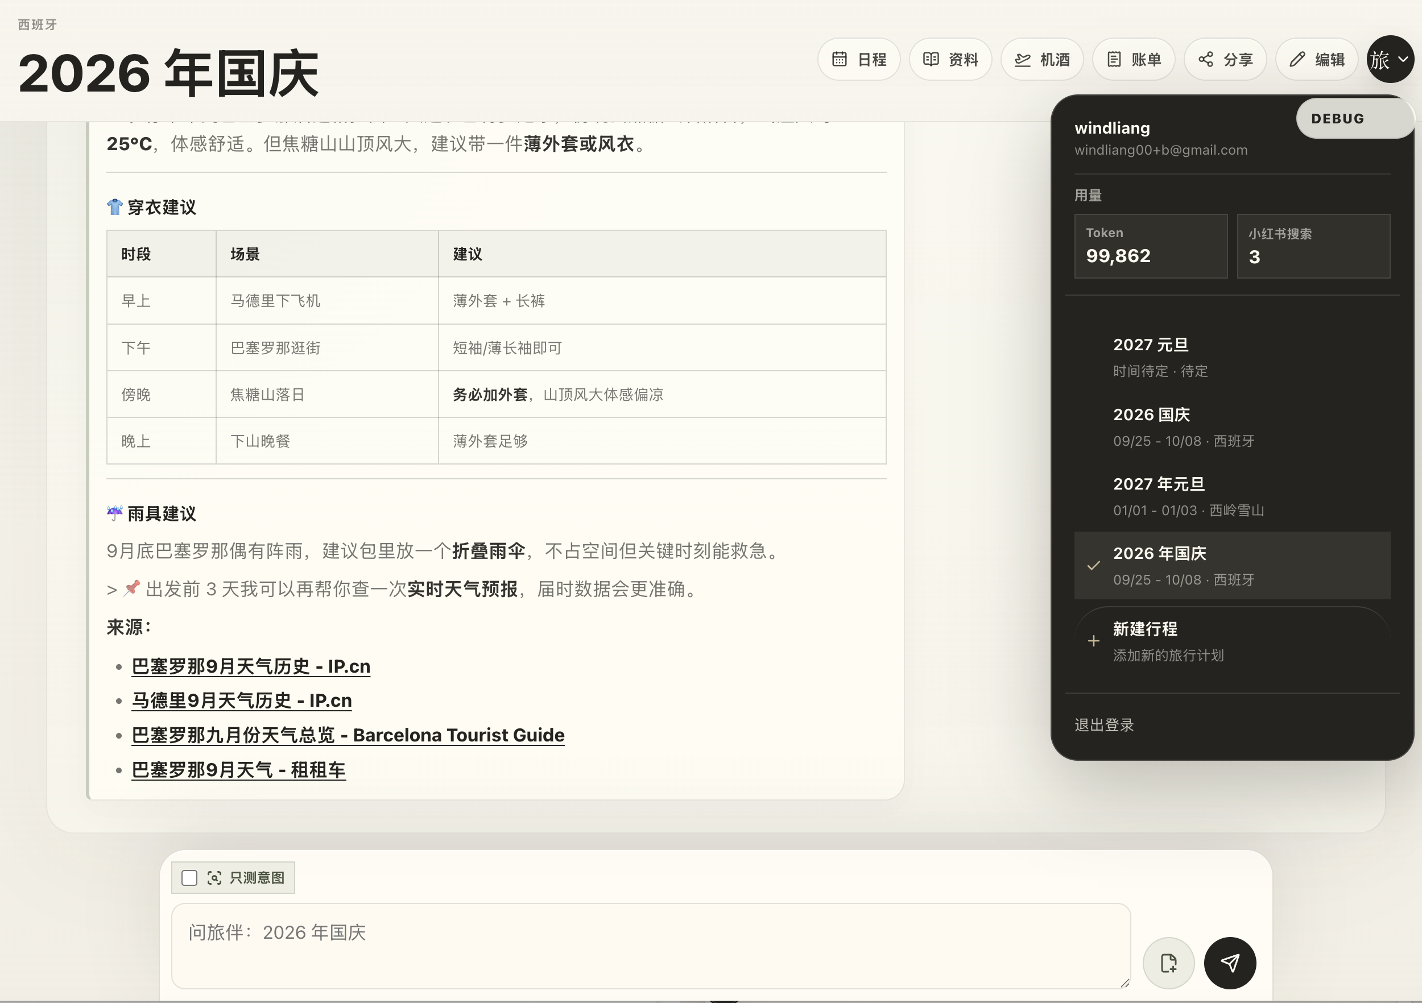
Task: Click the 马德里下飞机 table cell
Action: tap(327, 301)
